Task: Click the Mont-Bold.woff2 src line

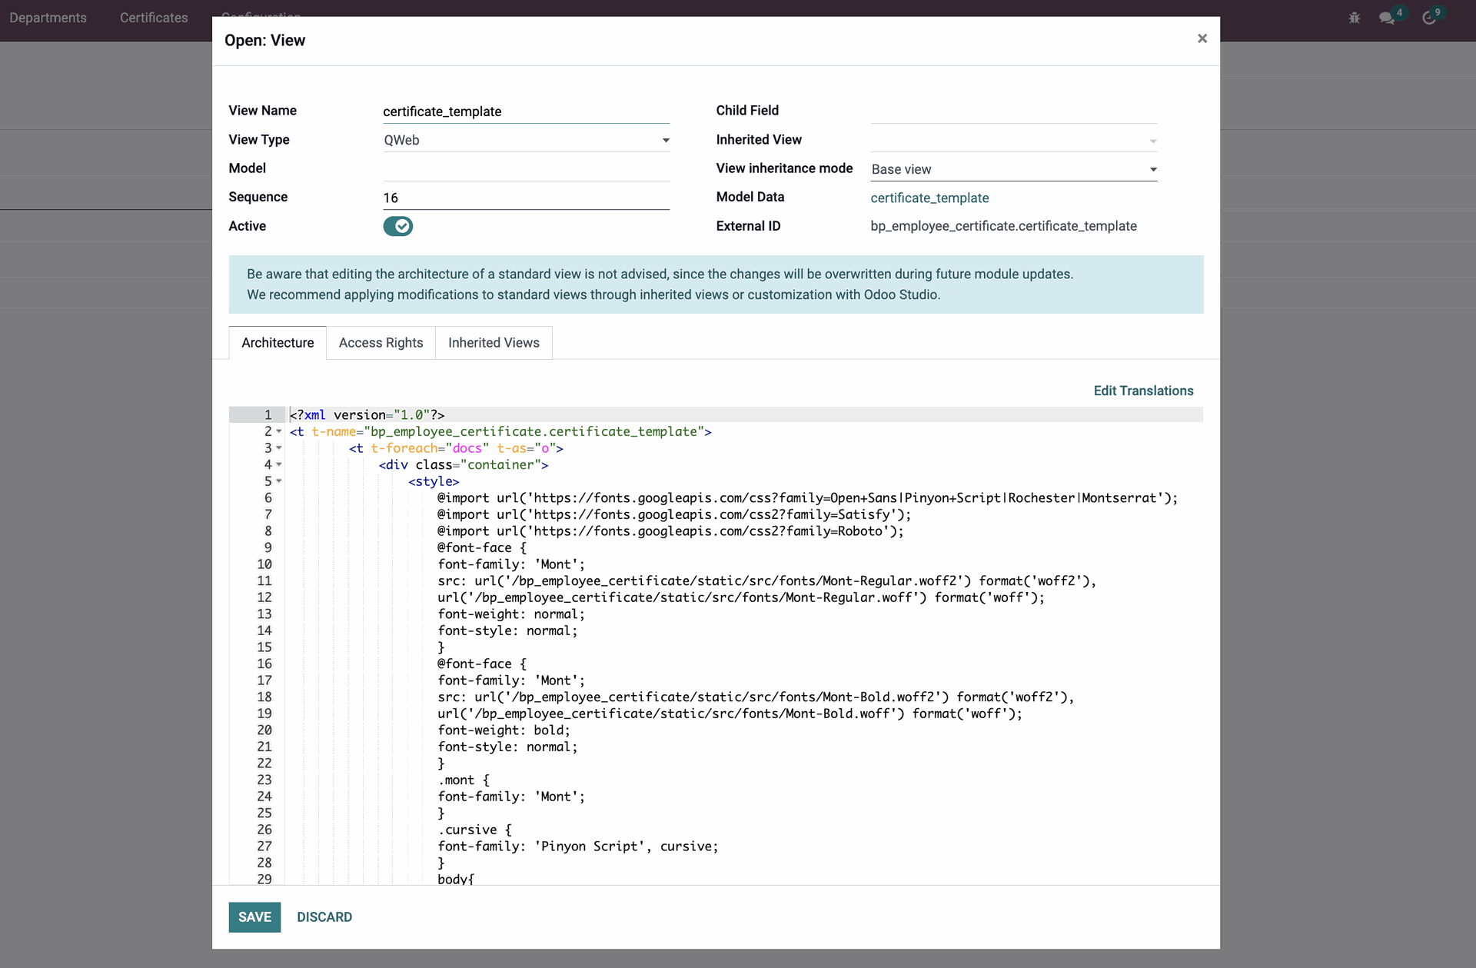Action: click(x=756, y=697)
